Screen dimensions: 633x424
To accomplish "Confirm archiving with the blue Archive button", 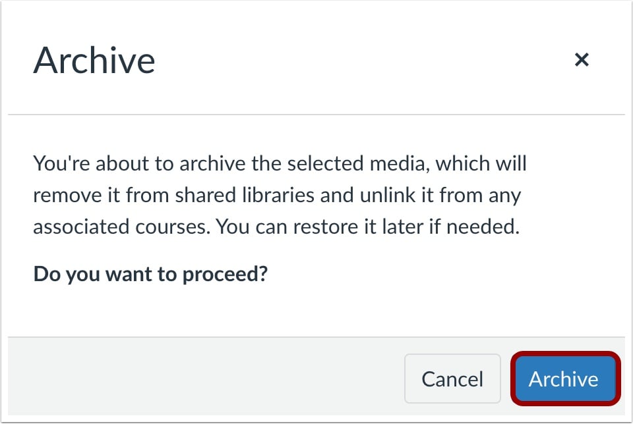I will [564, 379].
